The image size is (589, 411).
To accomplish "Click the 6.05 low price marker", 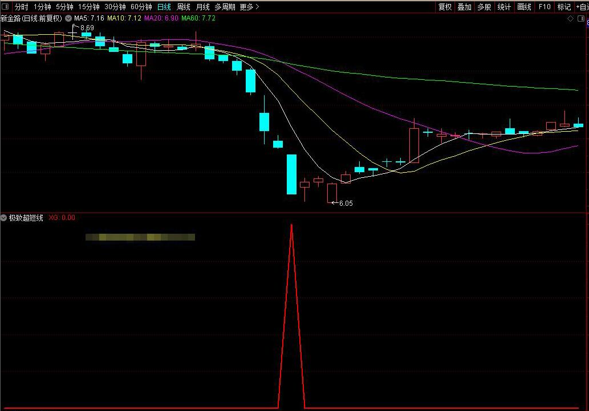I will pos(346,204).
